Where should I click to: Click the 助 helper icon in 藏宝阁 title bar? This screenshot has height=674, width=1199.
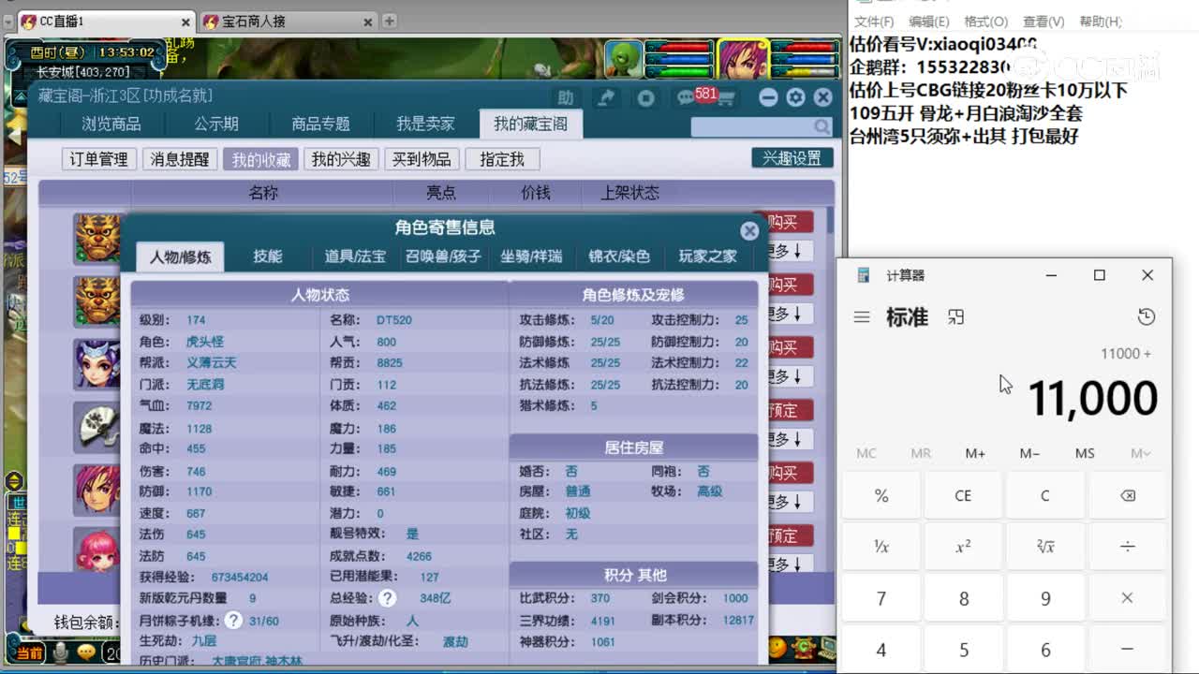[x=565, y=97]
